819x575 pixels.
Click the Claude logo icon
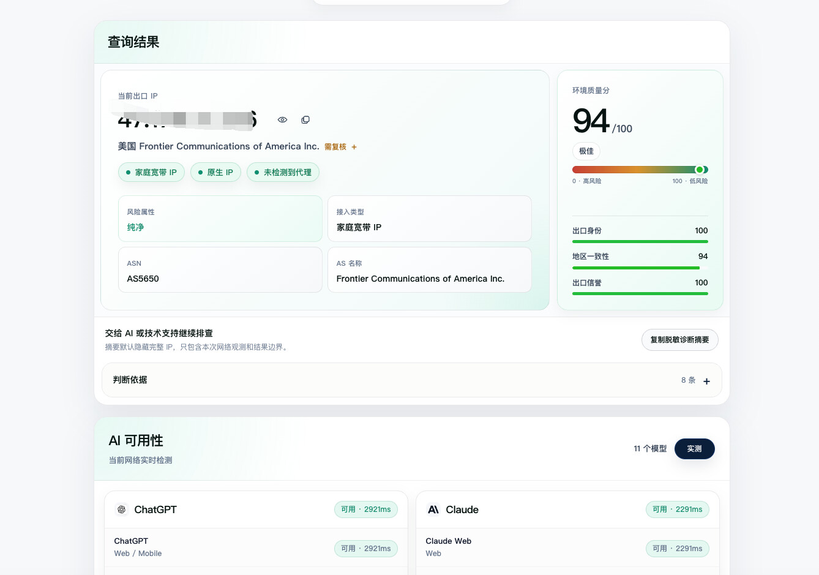point(433,509)
